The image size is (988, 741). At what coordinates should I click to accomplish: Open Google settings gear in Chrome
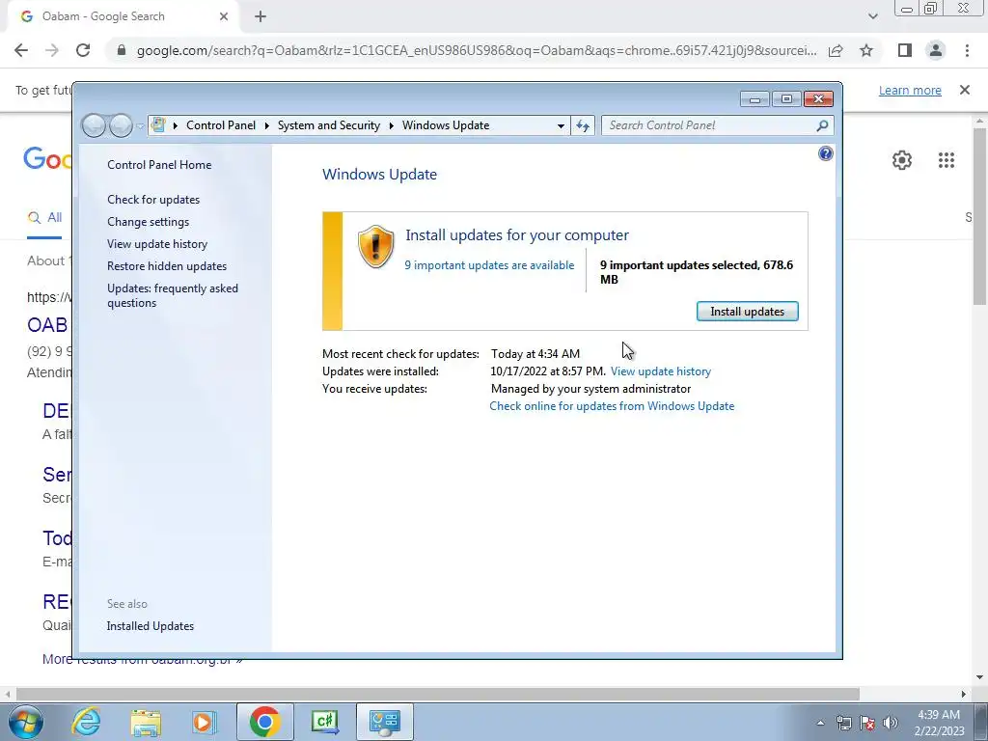(902, 160)
